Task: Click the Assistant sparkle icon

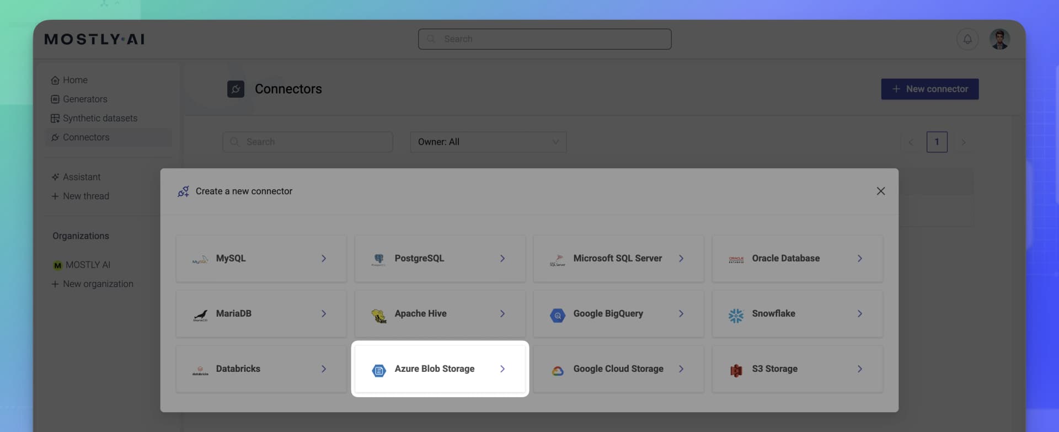Action: pyautogui.click(x=55, y=177)
